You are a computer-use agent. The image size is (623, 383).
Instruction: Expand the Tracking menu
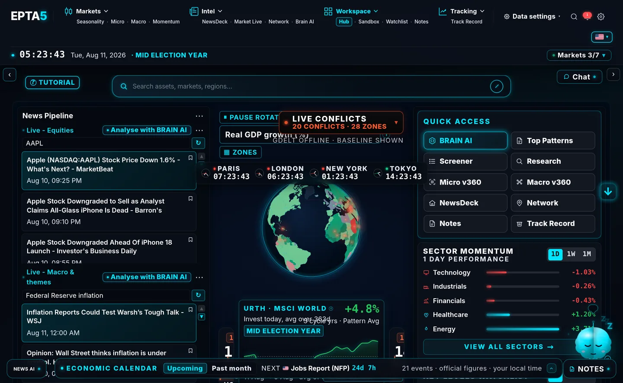tap(462, 11)
